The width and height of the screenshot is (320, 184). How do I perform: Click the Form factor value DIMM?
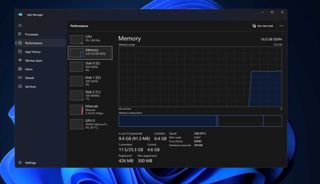(197, 141)
